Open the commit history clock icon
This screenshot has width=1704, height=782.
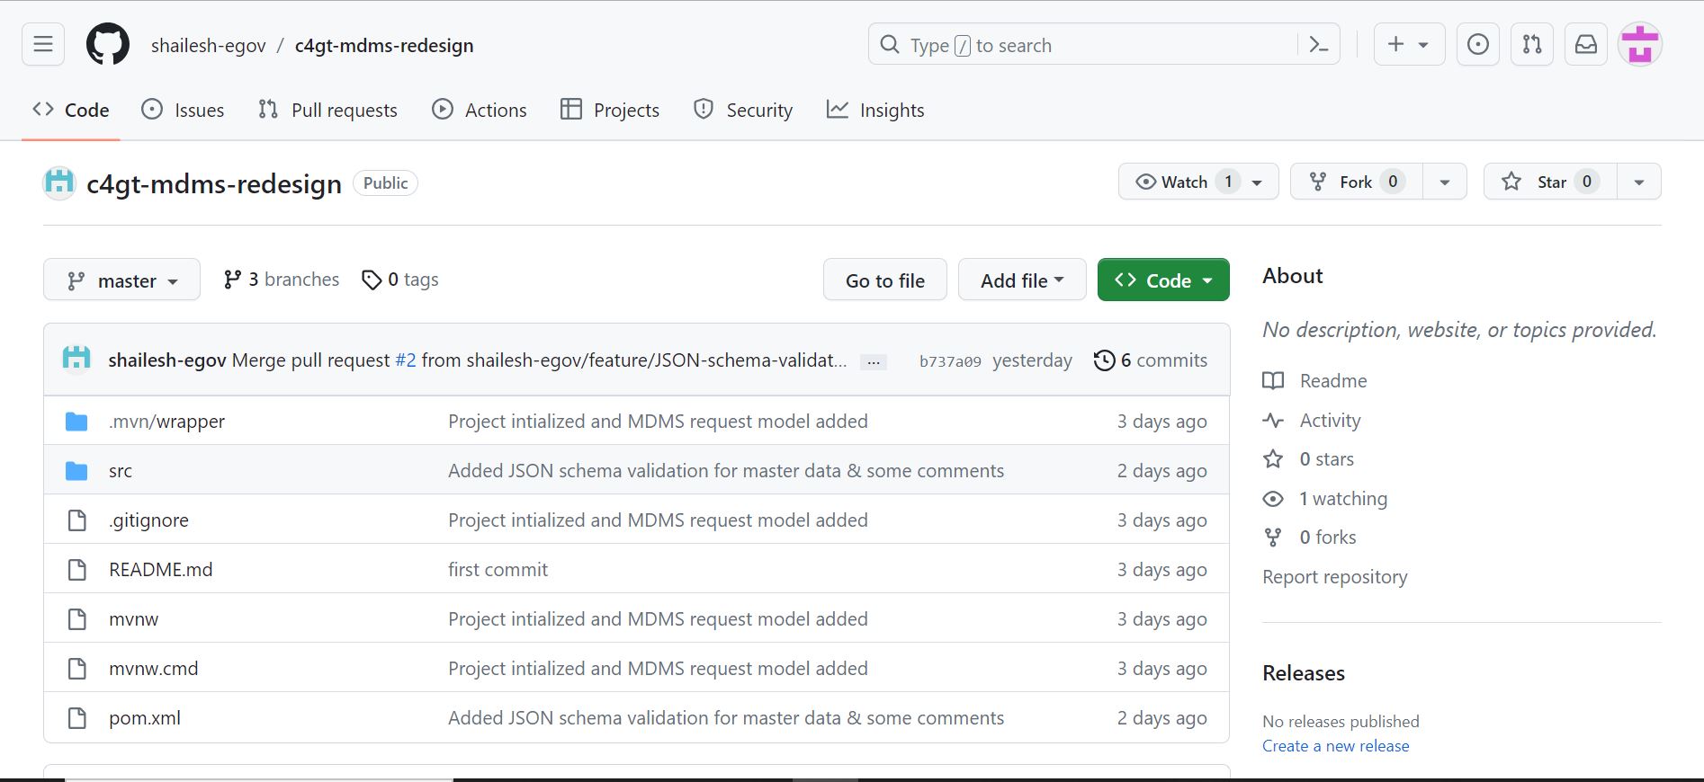(1104, 360)
